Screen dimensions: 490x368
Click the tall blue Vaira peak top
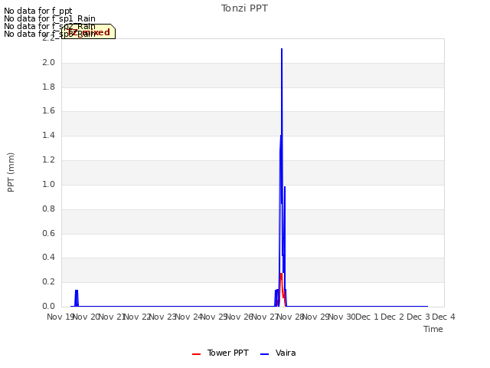[x=282, y=49]
